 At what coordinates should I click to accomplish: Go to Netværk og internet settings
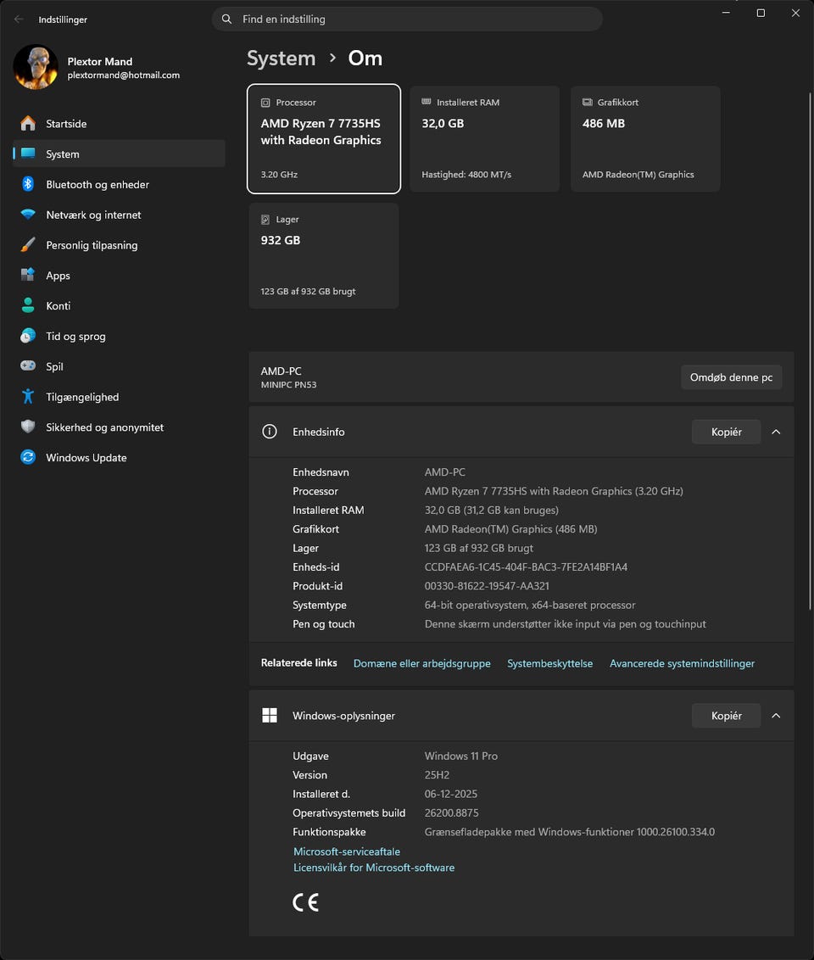pos(119,215)
